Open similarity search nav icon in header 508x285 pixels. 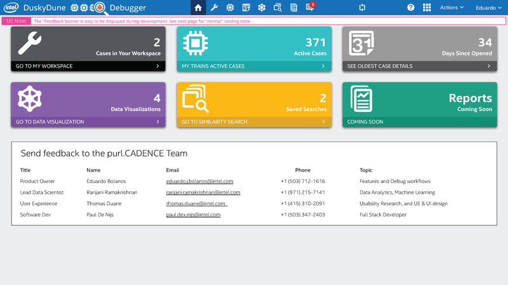tap(277, 8)
